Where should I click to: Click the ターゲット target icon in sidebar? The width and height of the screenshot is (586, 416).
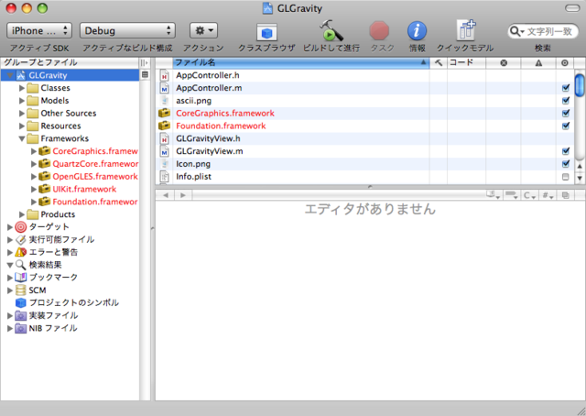(x=20, y=226)
